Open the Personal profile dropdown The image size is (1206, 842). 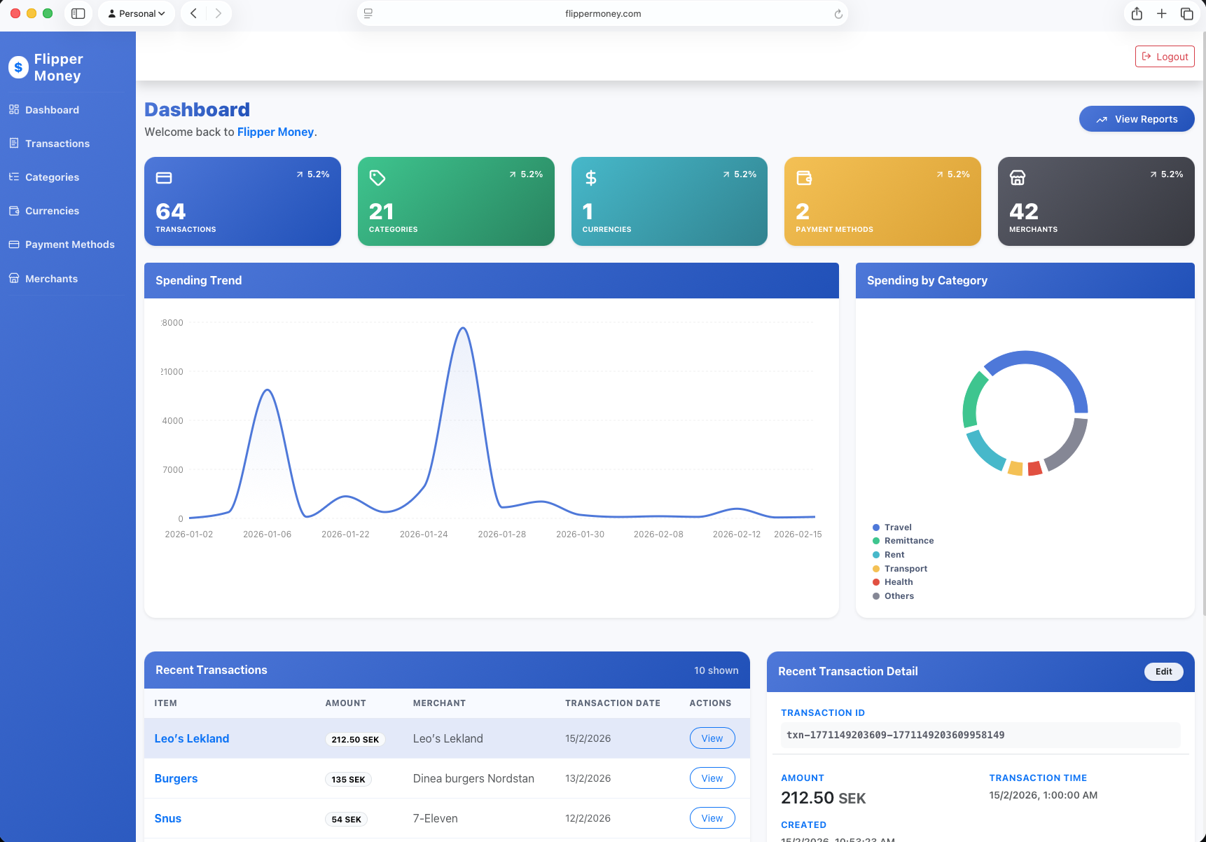137,13
